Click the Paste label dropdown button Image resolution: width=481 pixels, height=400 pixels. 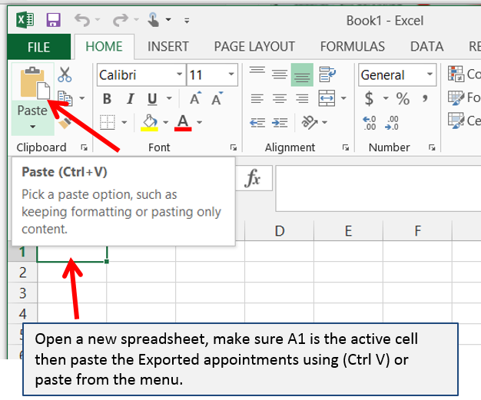[x=32, y=117]
